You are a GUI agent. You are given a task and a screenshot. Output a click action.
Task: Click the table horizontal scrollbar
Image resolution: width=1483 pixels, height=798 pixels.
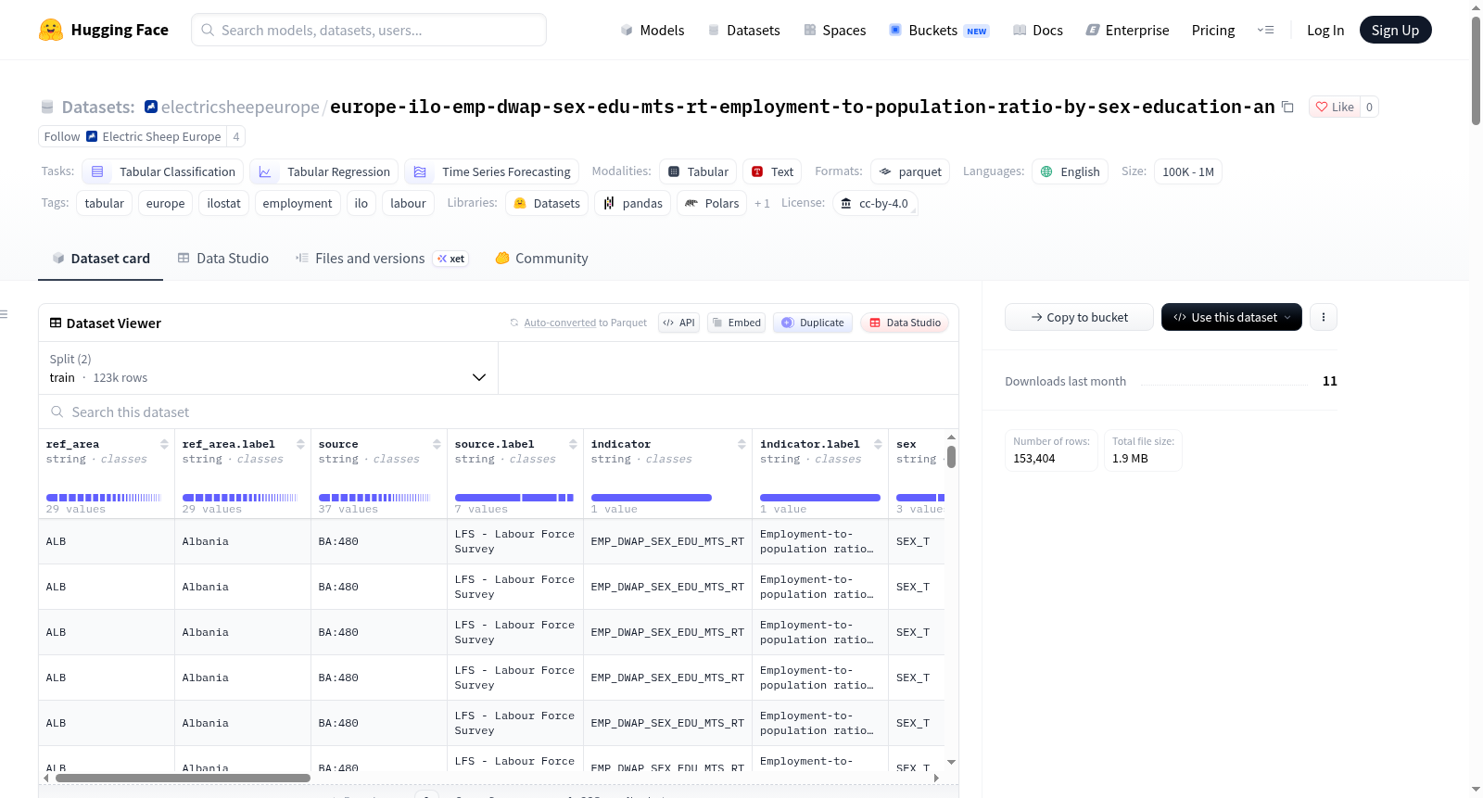coord(183,778)
